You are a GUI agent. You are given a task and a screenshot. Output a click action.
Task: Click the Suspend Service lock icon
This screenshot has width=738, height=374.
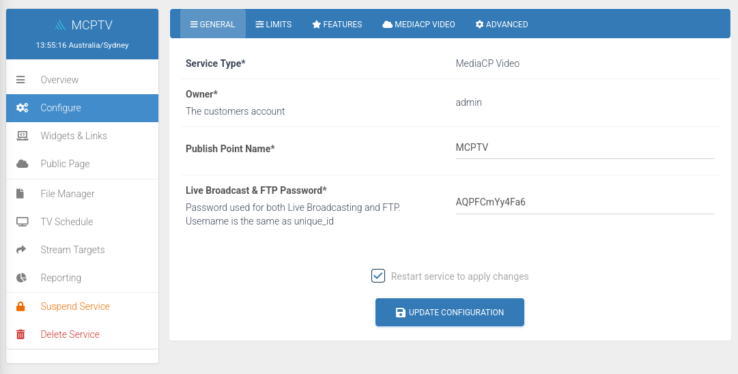[20, 306]
